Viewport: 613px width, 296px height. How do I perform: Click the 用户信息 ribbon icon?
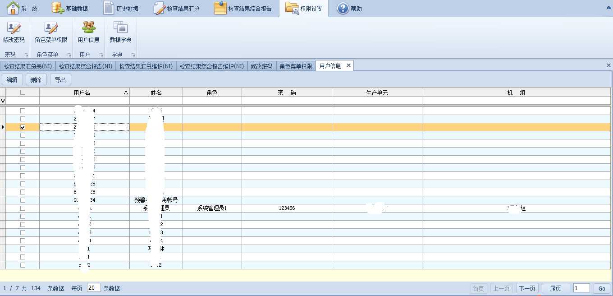(89, 32)
